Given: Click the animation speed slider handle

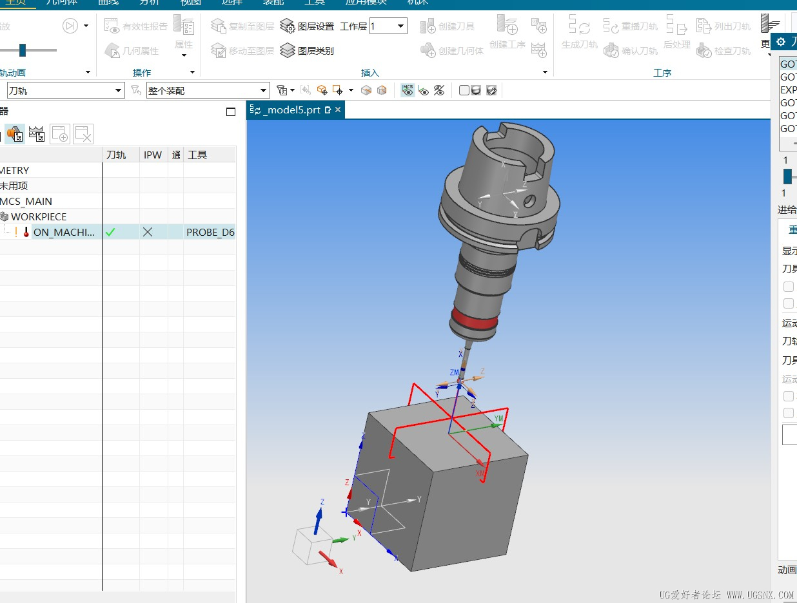Looking at the screenshot, I should click(x=23, y=50).
